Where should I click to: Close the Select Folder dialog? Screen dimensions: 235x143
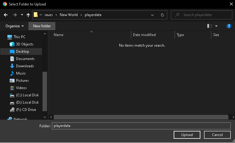click(231, 4)
